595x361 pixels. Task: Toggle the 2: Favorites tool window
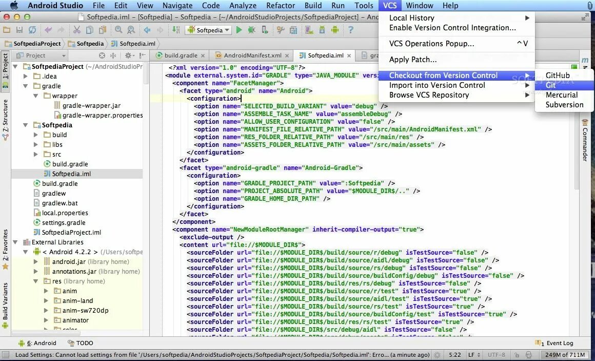5,250
